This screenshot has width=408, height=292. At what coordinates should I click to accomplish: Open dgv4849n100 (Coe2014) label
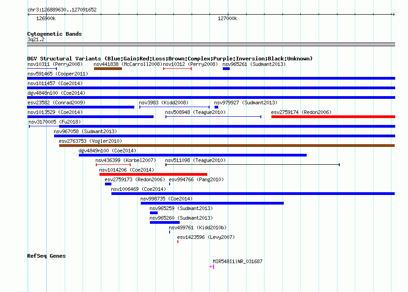107,151
